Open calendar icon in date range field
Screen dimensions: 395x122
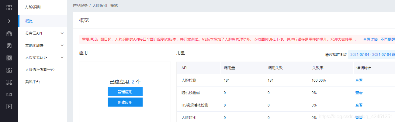coord(393,55)
